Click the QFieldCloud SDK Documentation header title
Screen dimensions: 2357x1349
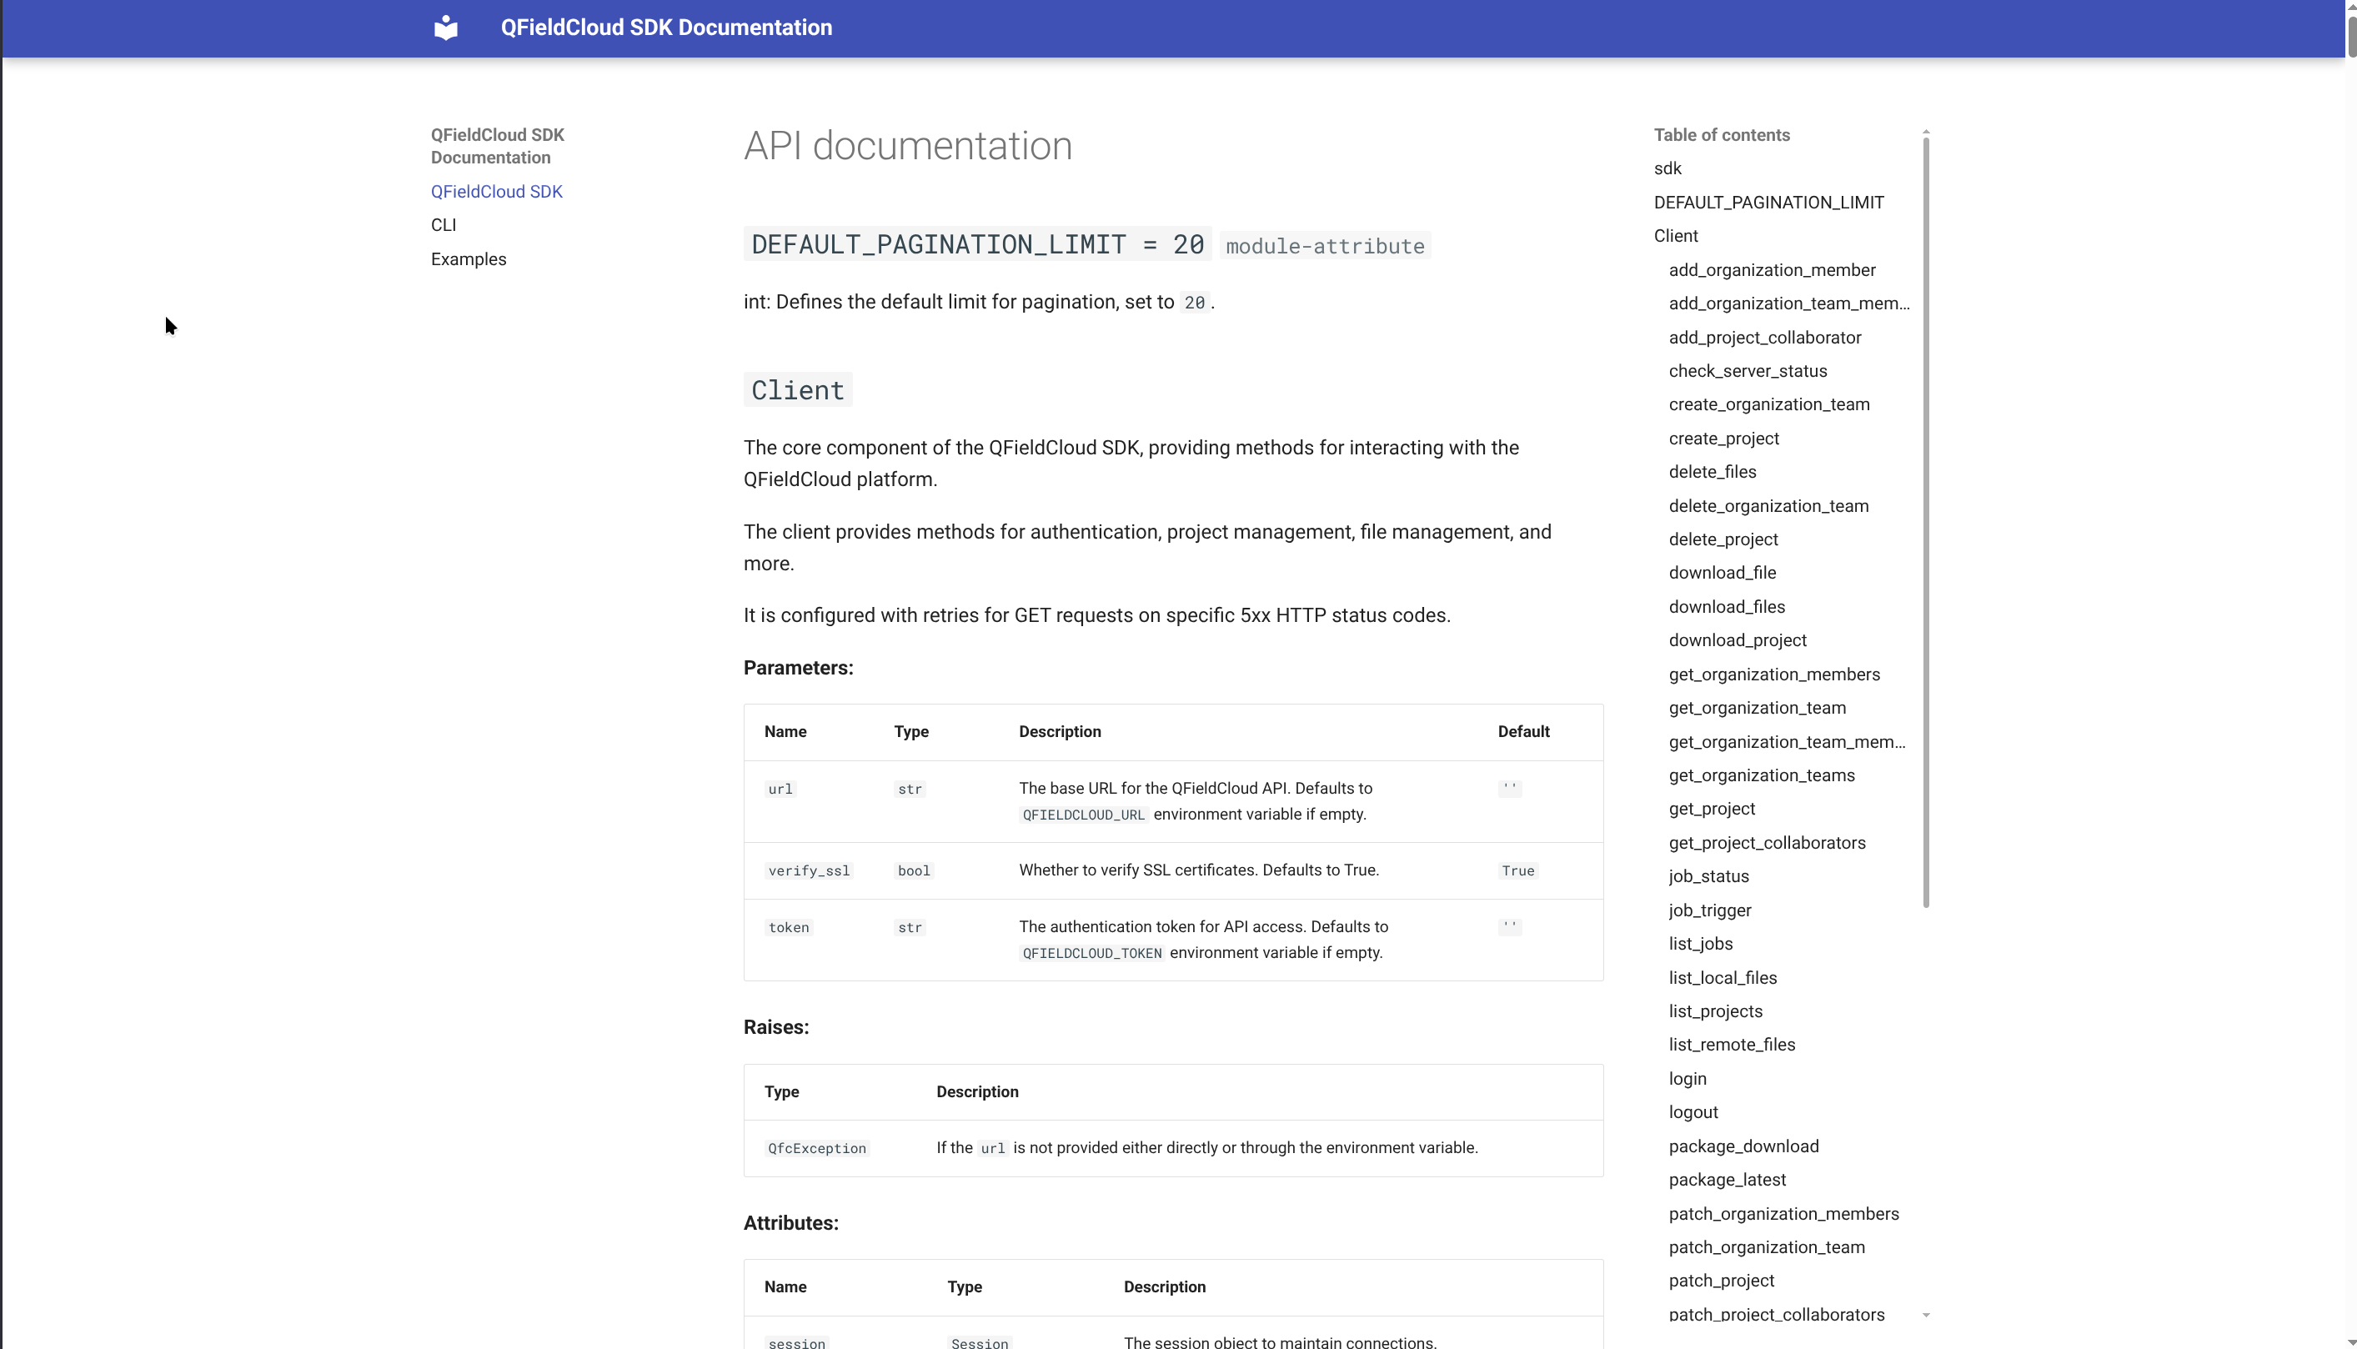666,28
